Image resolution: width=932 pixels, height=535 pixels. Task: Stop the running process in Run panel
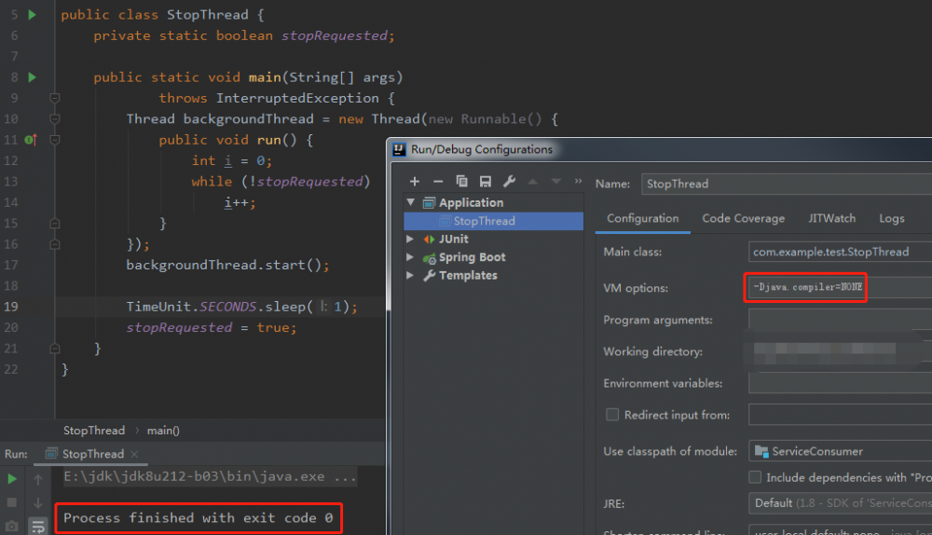(x=12, y=502)
